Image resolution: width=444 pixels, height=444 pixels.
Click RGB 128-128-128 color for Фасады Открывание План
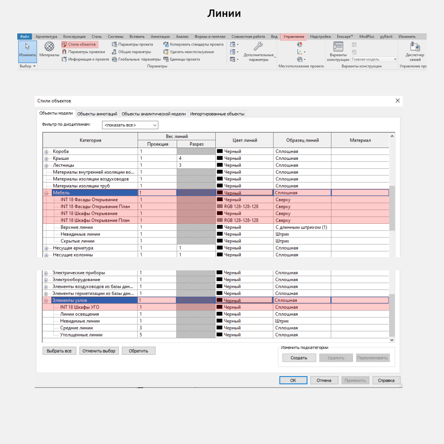point(244,206)
